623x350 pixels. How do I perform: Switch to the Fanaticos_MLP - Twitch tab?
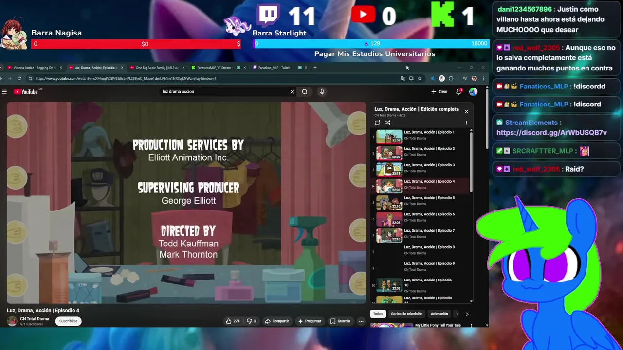click(x=274, y=68)
